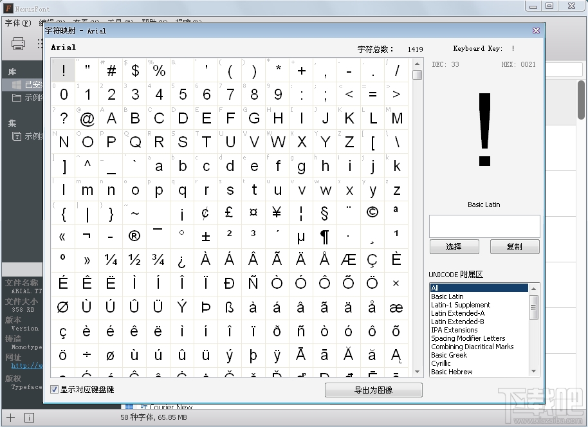Click the printer icon in the toolbar
This screenshot has width=588, height=427.
18,44
